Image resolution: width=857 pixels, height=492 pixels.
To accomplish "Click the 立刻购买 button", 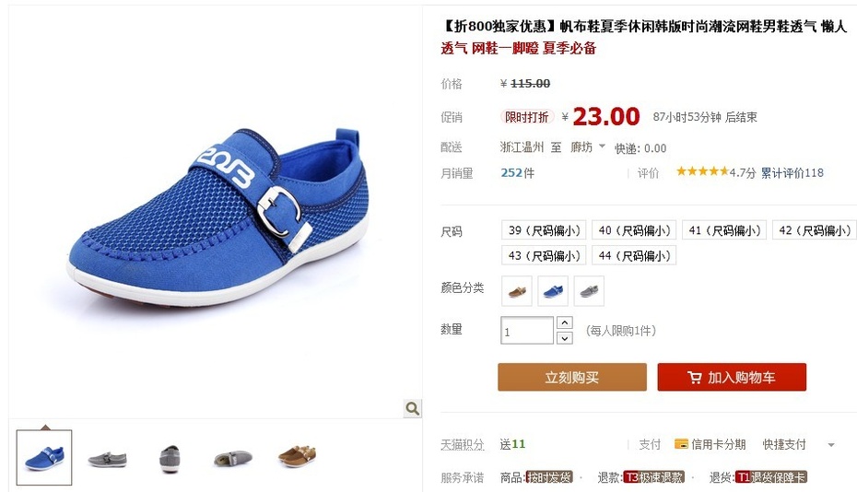I will (571, 377).
